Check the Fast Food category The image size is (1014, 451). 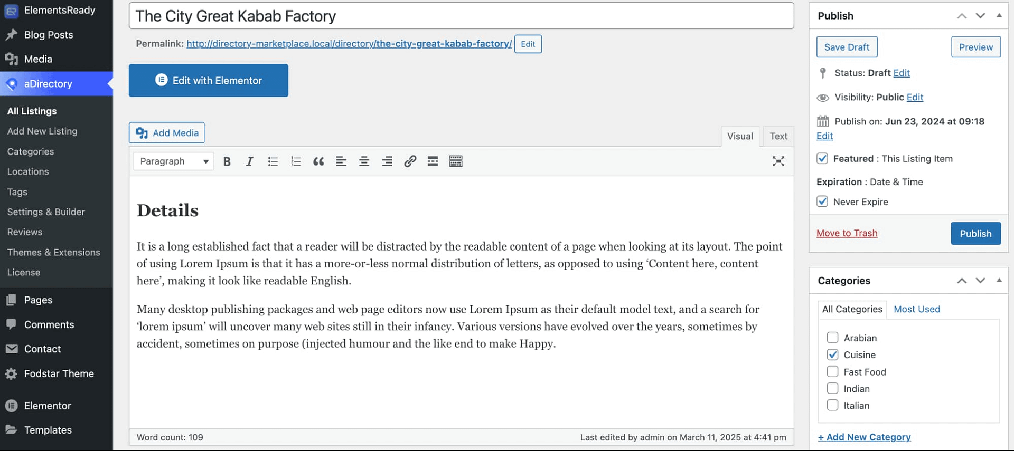point(832,371)
